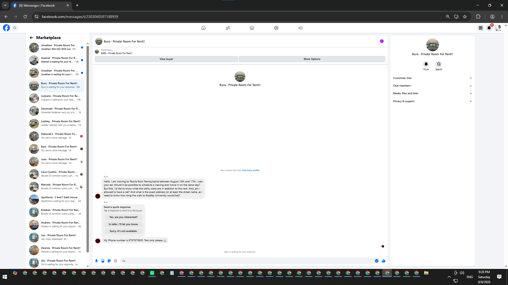Click the Facebook logo
508x285 pixels.
(x=6, y=28)
